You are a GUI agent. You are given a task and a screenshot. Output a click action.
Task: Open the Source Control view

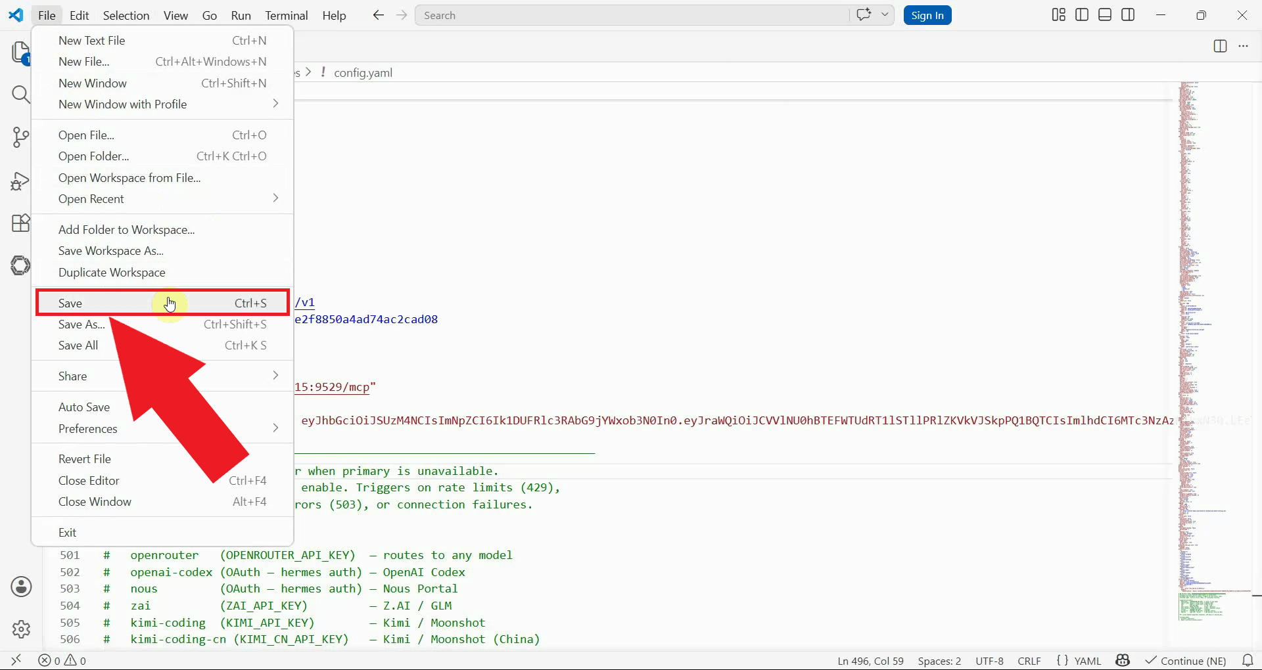20,137
